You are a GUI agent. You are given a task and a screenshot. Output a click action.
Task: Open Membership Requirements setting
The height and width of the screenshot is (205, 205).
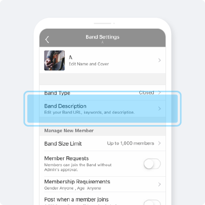[102, 184]
